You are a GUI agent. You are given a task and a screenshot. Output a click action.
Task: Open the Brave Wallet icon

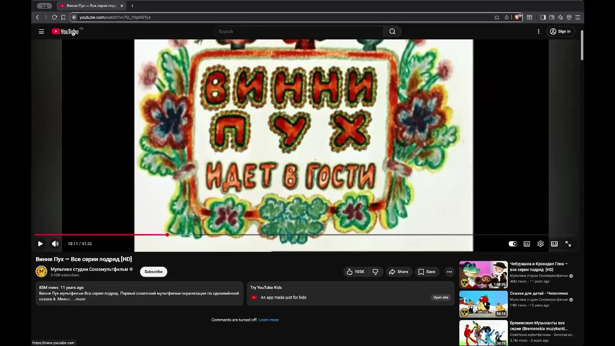point(552,17)
